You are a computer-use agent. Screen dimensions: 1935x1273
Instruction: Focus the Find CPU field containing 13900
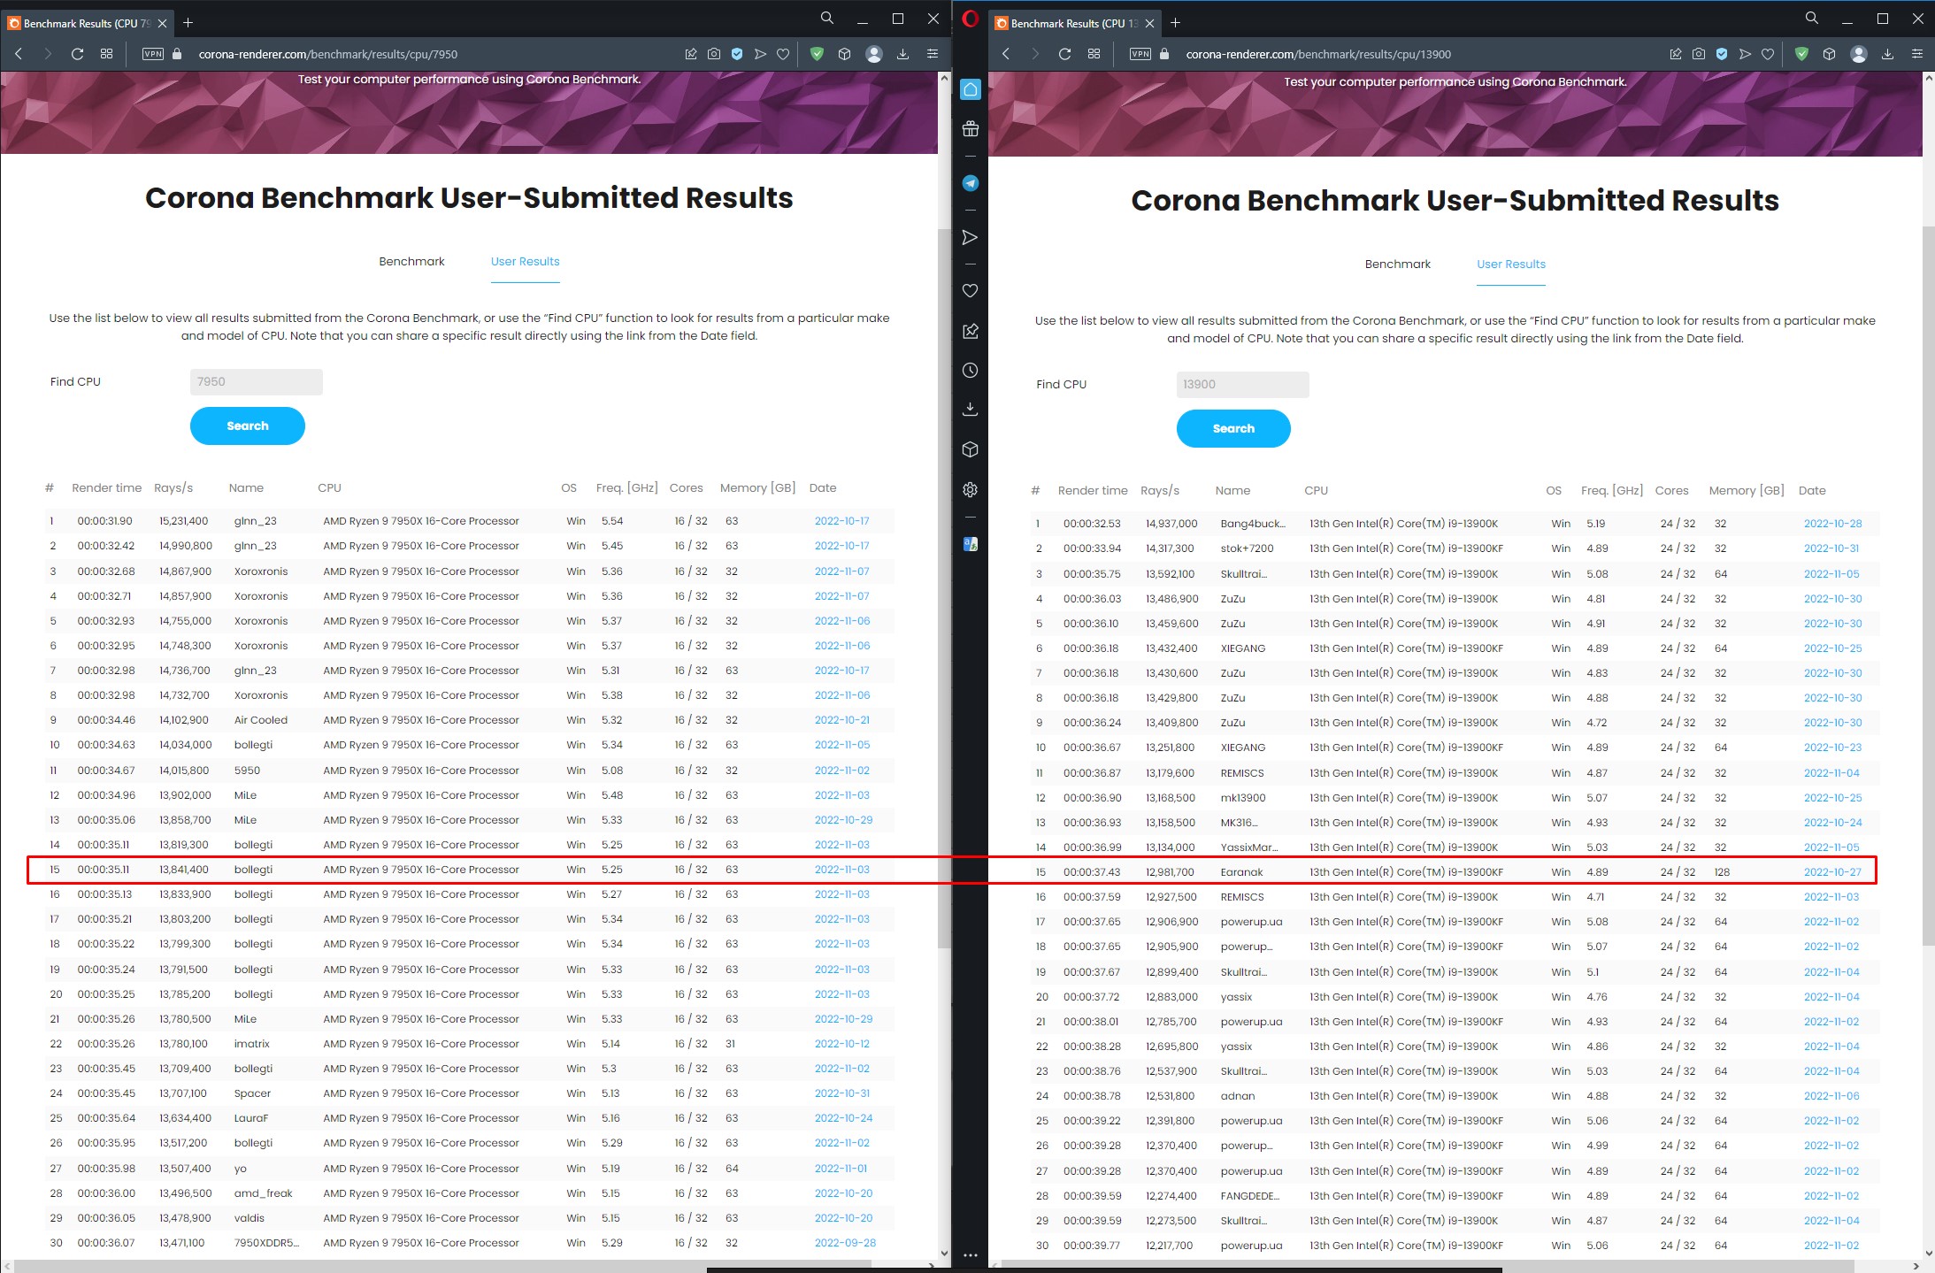[x=1242, y=385]
